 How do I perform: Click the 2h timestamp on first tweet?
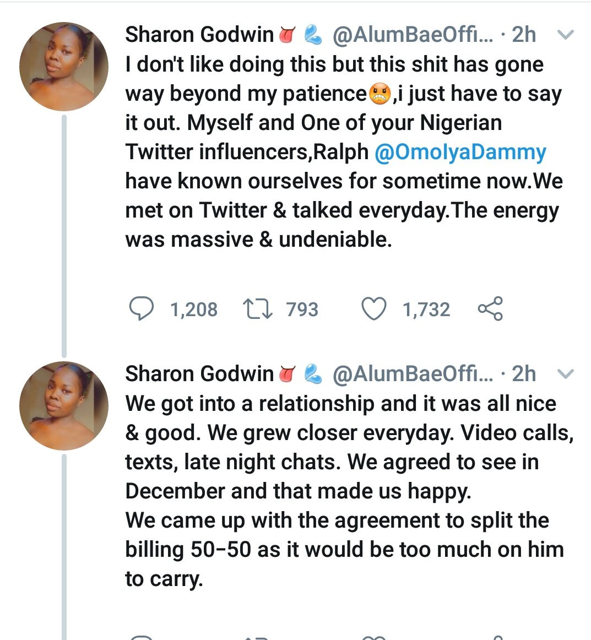click(524, 35)
